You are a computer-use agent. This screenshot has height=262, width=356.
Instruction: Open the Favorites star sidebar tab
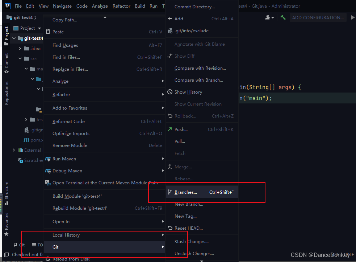(x=7, y=224)
